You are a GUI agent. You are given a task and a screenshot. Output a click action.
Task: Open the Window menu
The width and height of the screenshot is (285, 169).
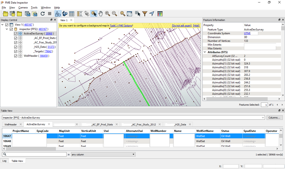(x=46, y=7)
